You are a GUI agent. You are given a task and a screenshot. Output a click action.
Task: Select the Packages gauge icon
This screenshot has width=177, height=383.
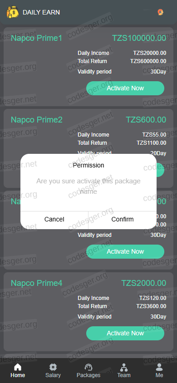[88, 367]
